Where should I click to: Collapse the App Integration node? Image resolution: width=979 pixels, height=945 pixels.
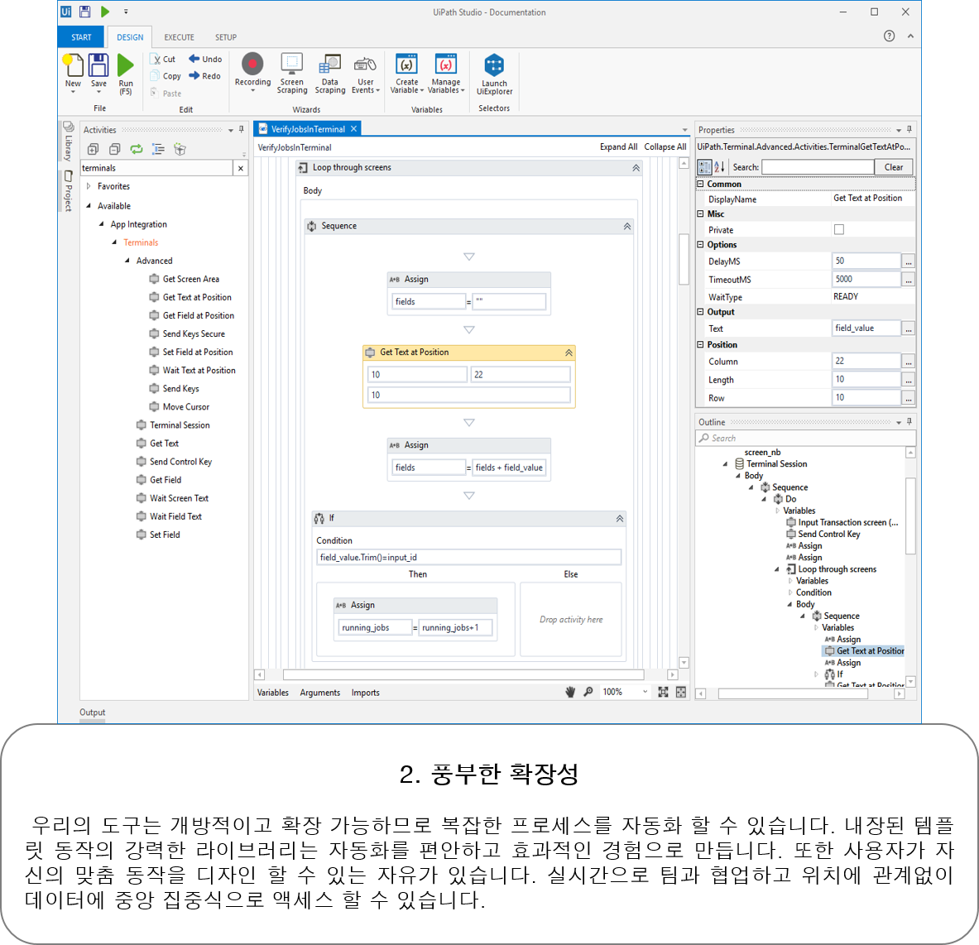101,223
